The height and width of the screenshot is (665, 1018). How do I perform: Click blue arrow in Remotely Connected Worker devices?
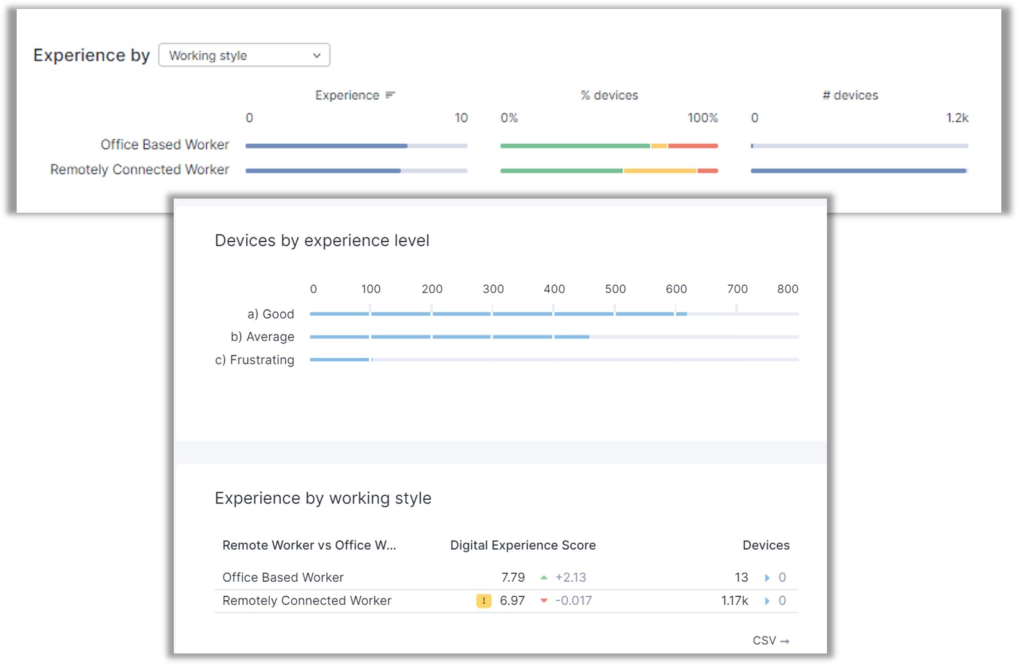[x=767, y=601]
